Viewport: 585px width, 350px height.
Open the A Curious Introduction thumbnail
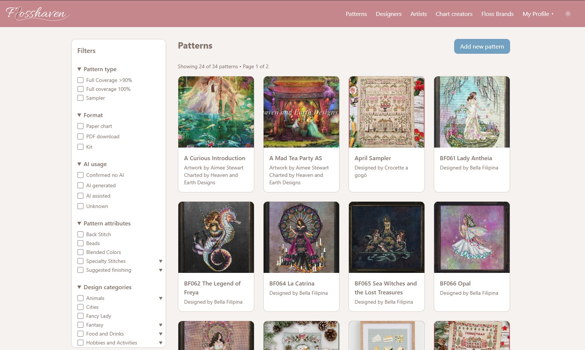216,112
